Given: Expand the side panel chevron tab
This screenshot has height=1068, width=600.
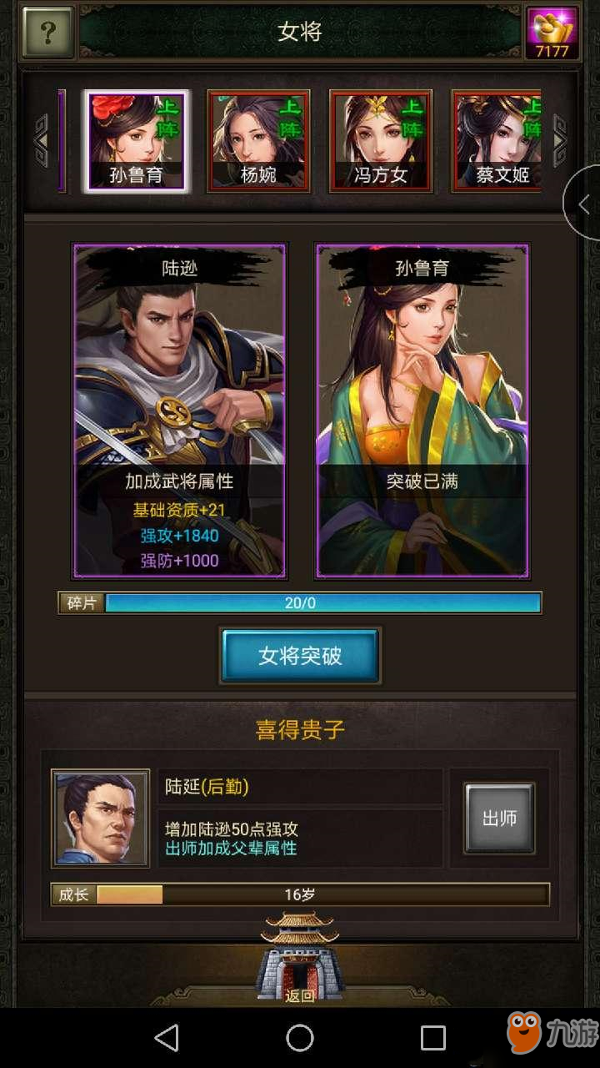Looking at the screenshot, I should [x=582, y=203].
